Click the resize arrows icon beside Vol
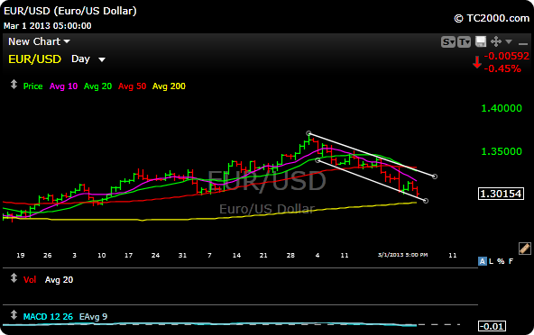The width and height of the screenshot is (534, 335). pyautogui.click(x=14, y=278)
